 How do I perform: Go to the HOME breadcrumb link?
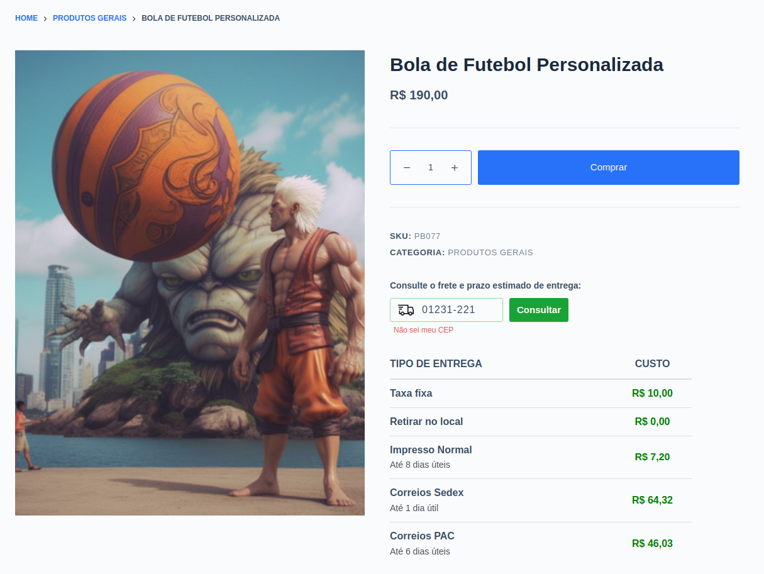click(x=26, y=18)
